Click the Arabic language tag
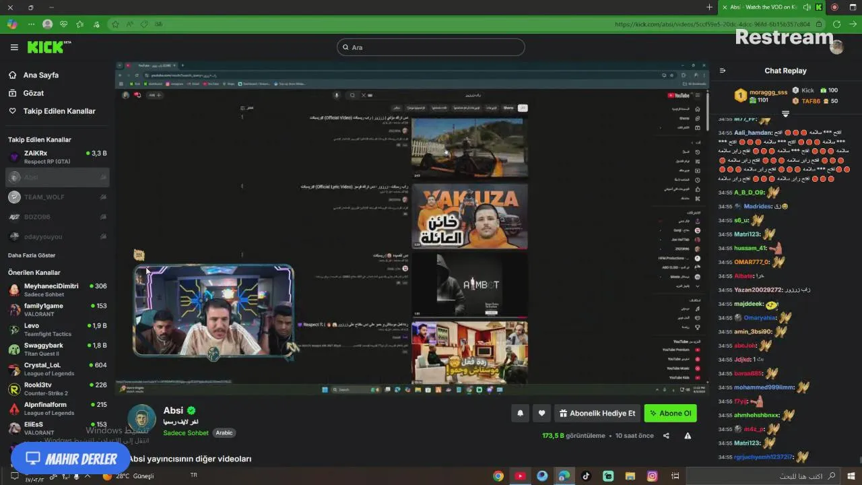862x485 pixels. tap(224, 433)
